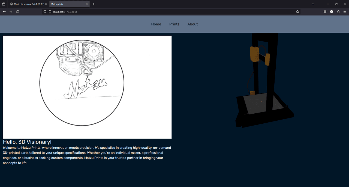Click the Save to Pocket icon

[x=325, y=12]
